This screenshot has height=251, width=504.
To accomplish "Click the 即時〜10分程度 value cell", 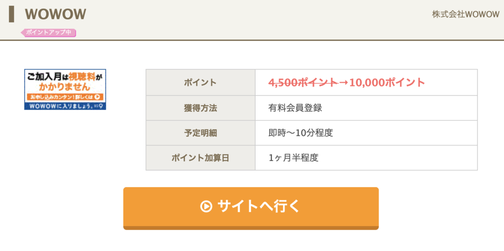I will [x=366, y=133].
